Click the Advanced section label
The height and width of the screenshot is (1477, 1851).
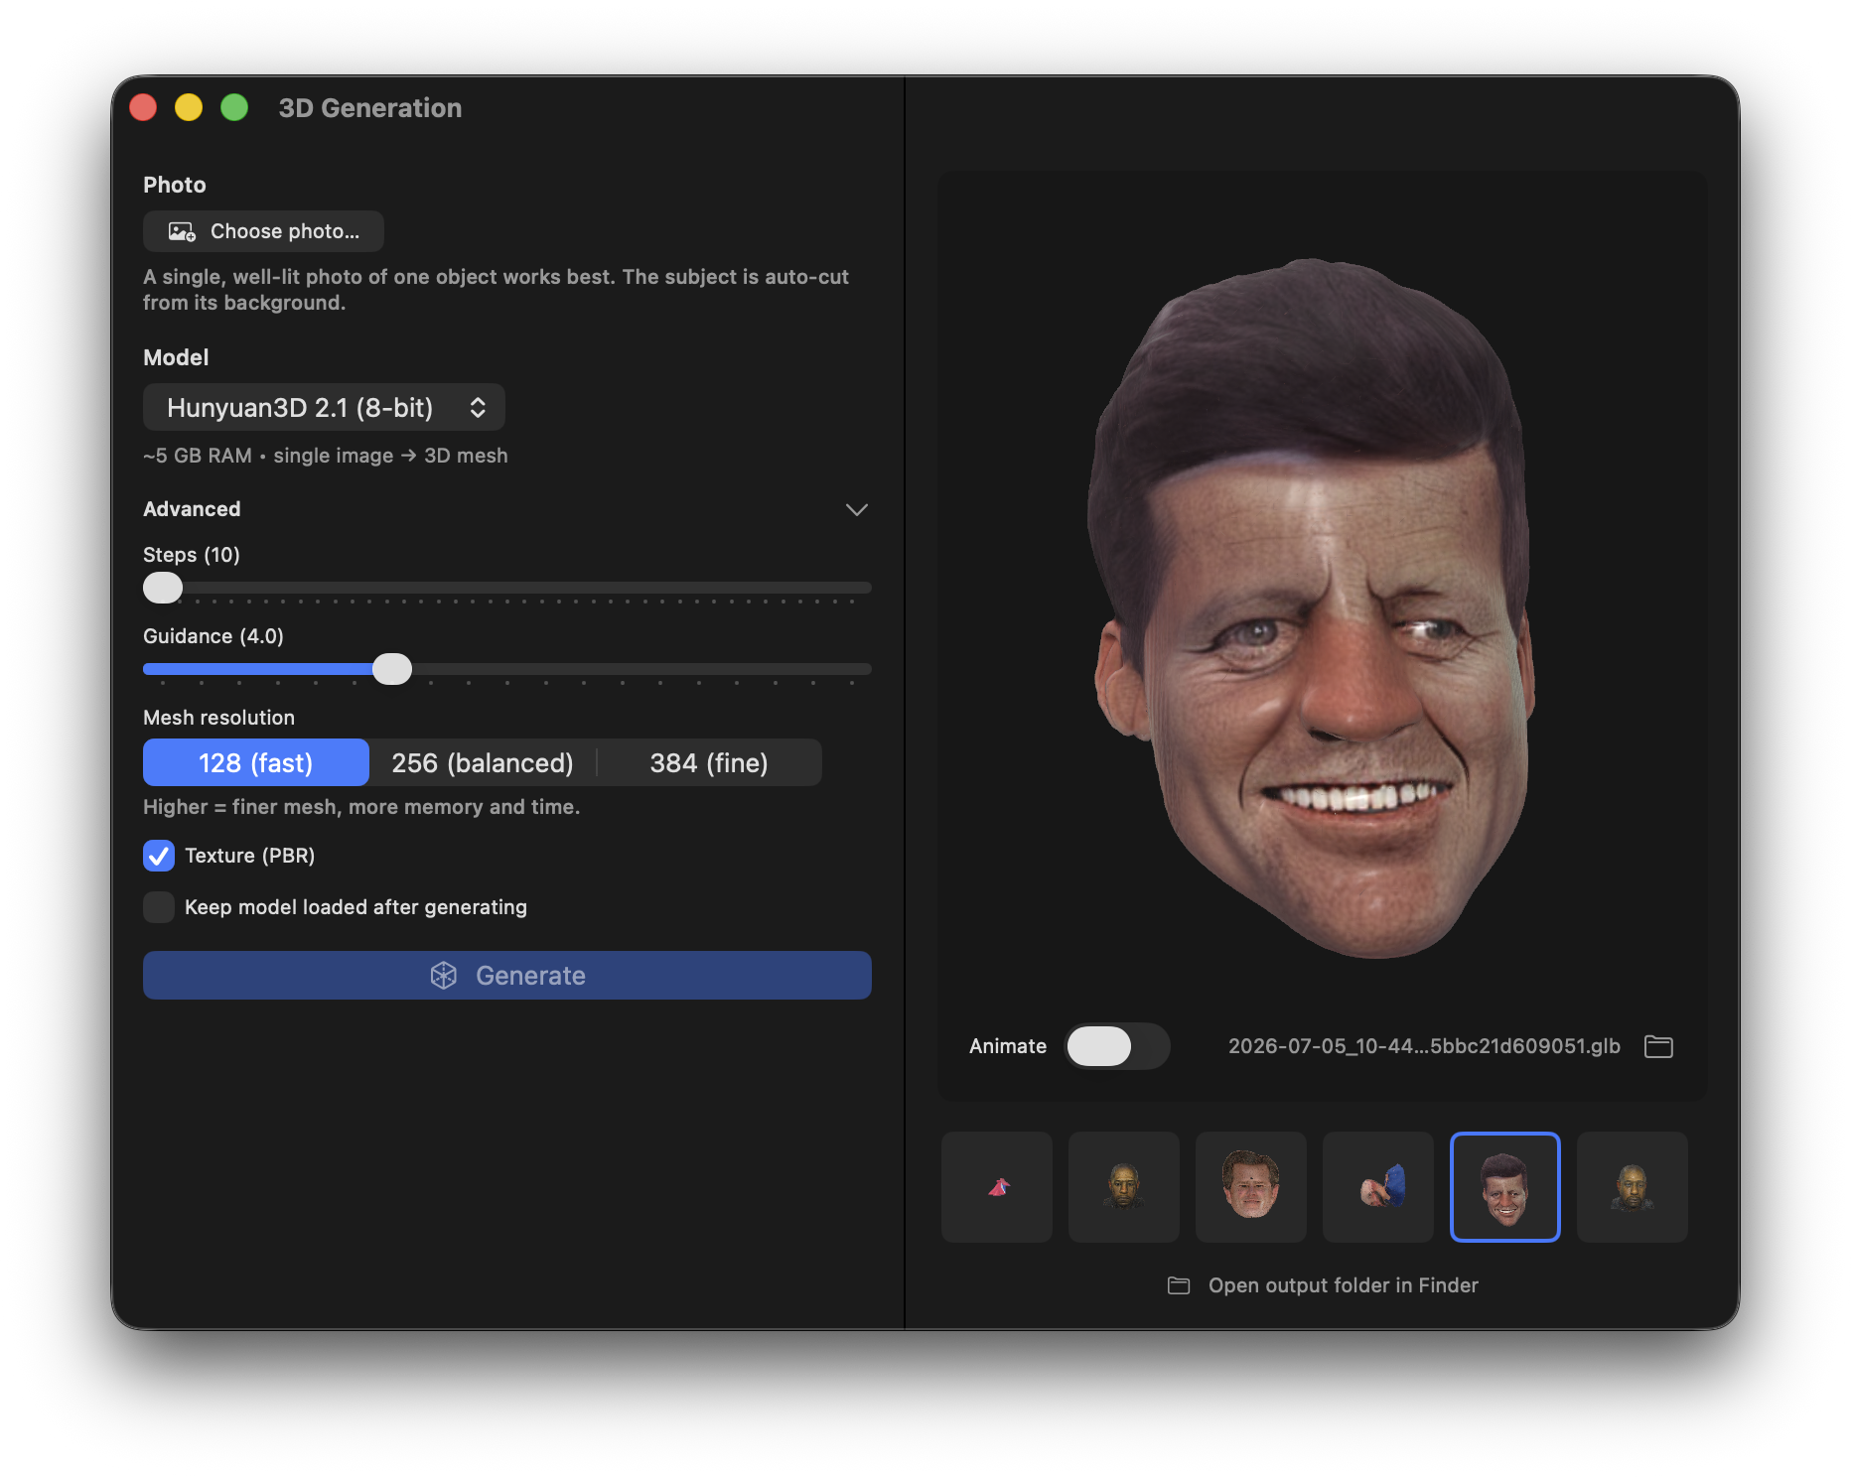(192, 509)
